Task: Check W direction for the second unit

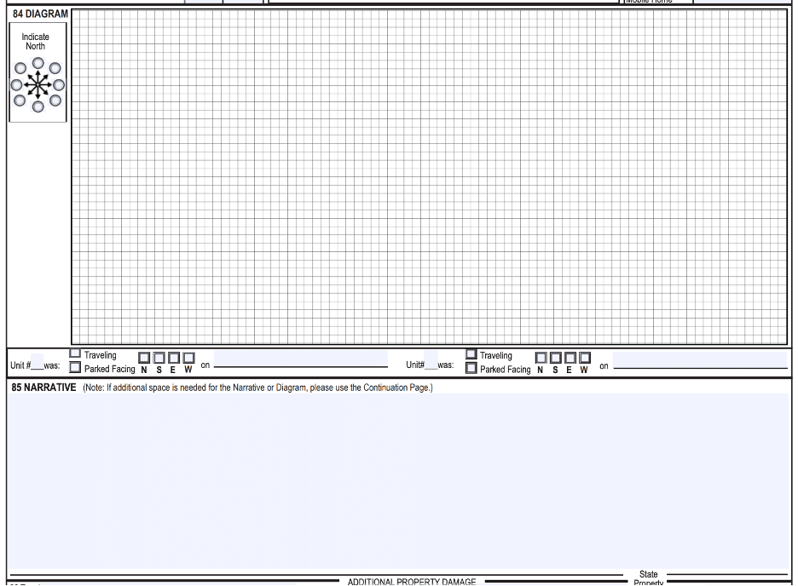Action: click(x=585, y=358)
